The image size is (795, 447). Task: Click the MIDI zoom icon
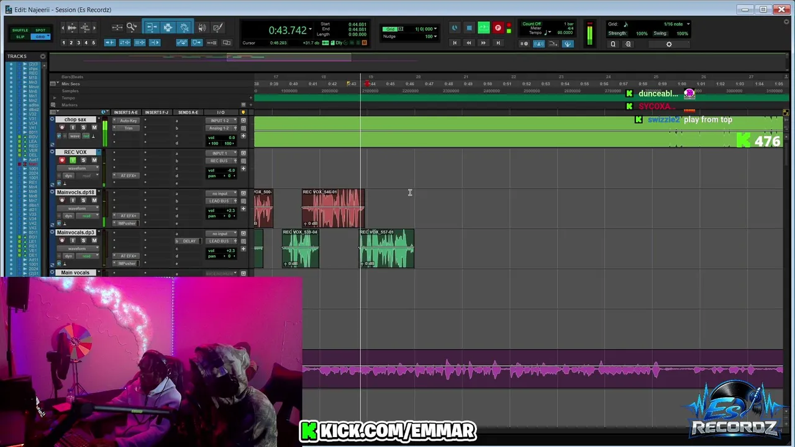tap(85, 27)
